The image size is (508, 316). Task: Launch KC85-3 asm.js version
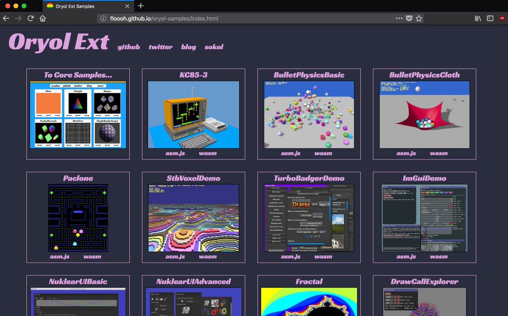175,153
